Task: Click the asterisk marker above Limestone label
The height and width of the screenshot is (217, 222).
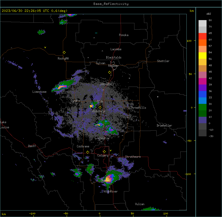Action: point(39,89)
